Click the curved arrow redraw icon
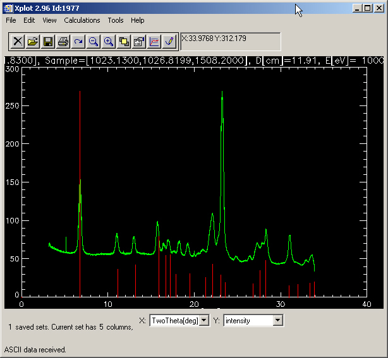The image size is (388, 358). coord(78,42)
